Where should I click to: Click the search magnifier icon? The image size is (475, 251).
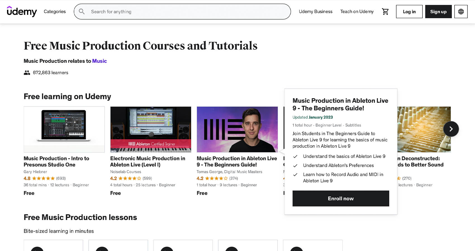pos(82,11)
